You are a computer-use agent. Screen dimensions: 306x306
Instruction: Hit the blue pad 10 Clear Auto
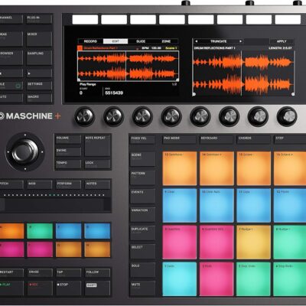pyautogui.click(x=216, y=206)
